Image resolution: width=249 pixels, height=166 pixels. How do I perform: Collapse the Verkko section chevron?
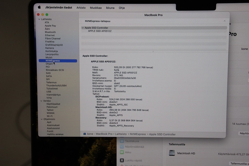point(41,101)
